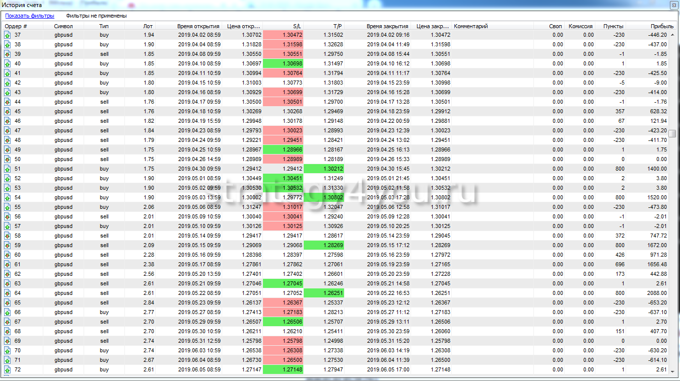Click the 'Лот' column header
Screen dimensions: 680x381
click(148, 26)
